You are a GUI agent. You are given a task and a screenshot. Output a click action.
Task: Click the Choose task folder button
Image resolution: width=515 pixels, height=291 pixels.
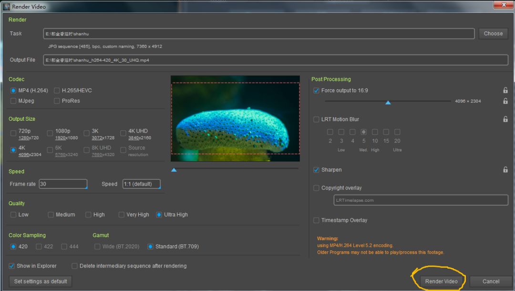493,33
